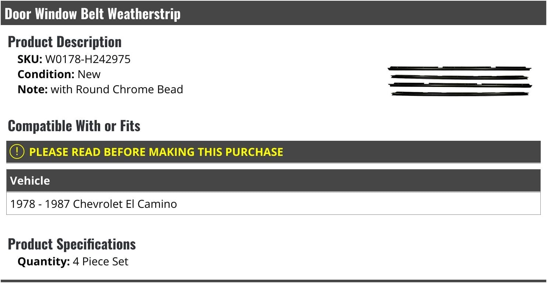
Task: Click the yellow exclamation warning icon
Action: click(x=17, y=152)
